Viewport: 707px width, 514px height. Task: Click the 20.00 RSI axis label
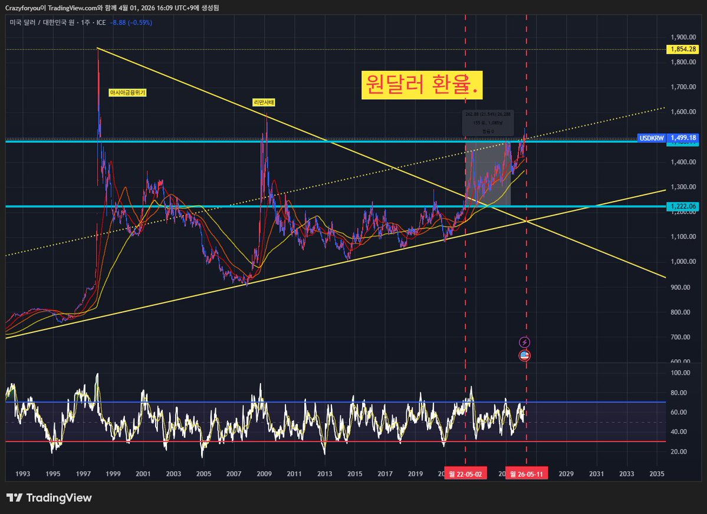[679, 452]
